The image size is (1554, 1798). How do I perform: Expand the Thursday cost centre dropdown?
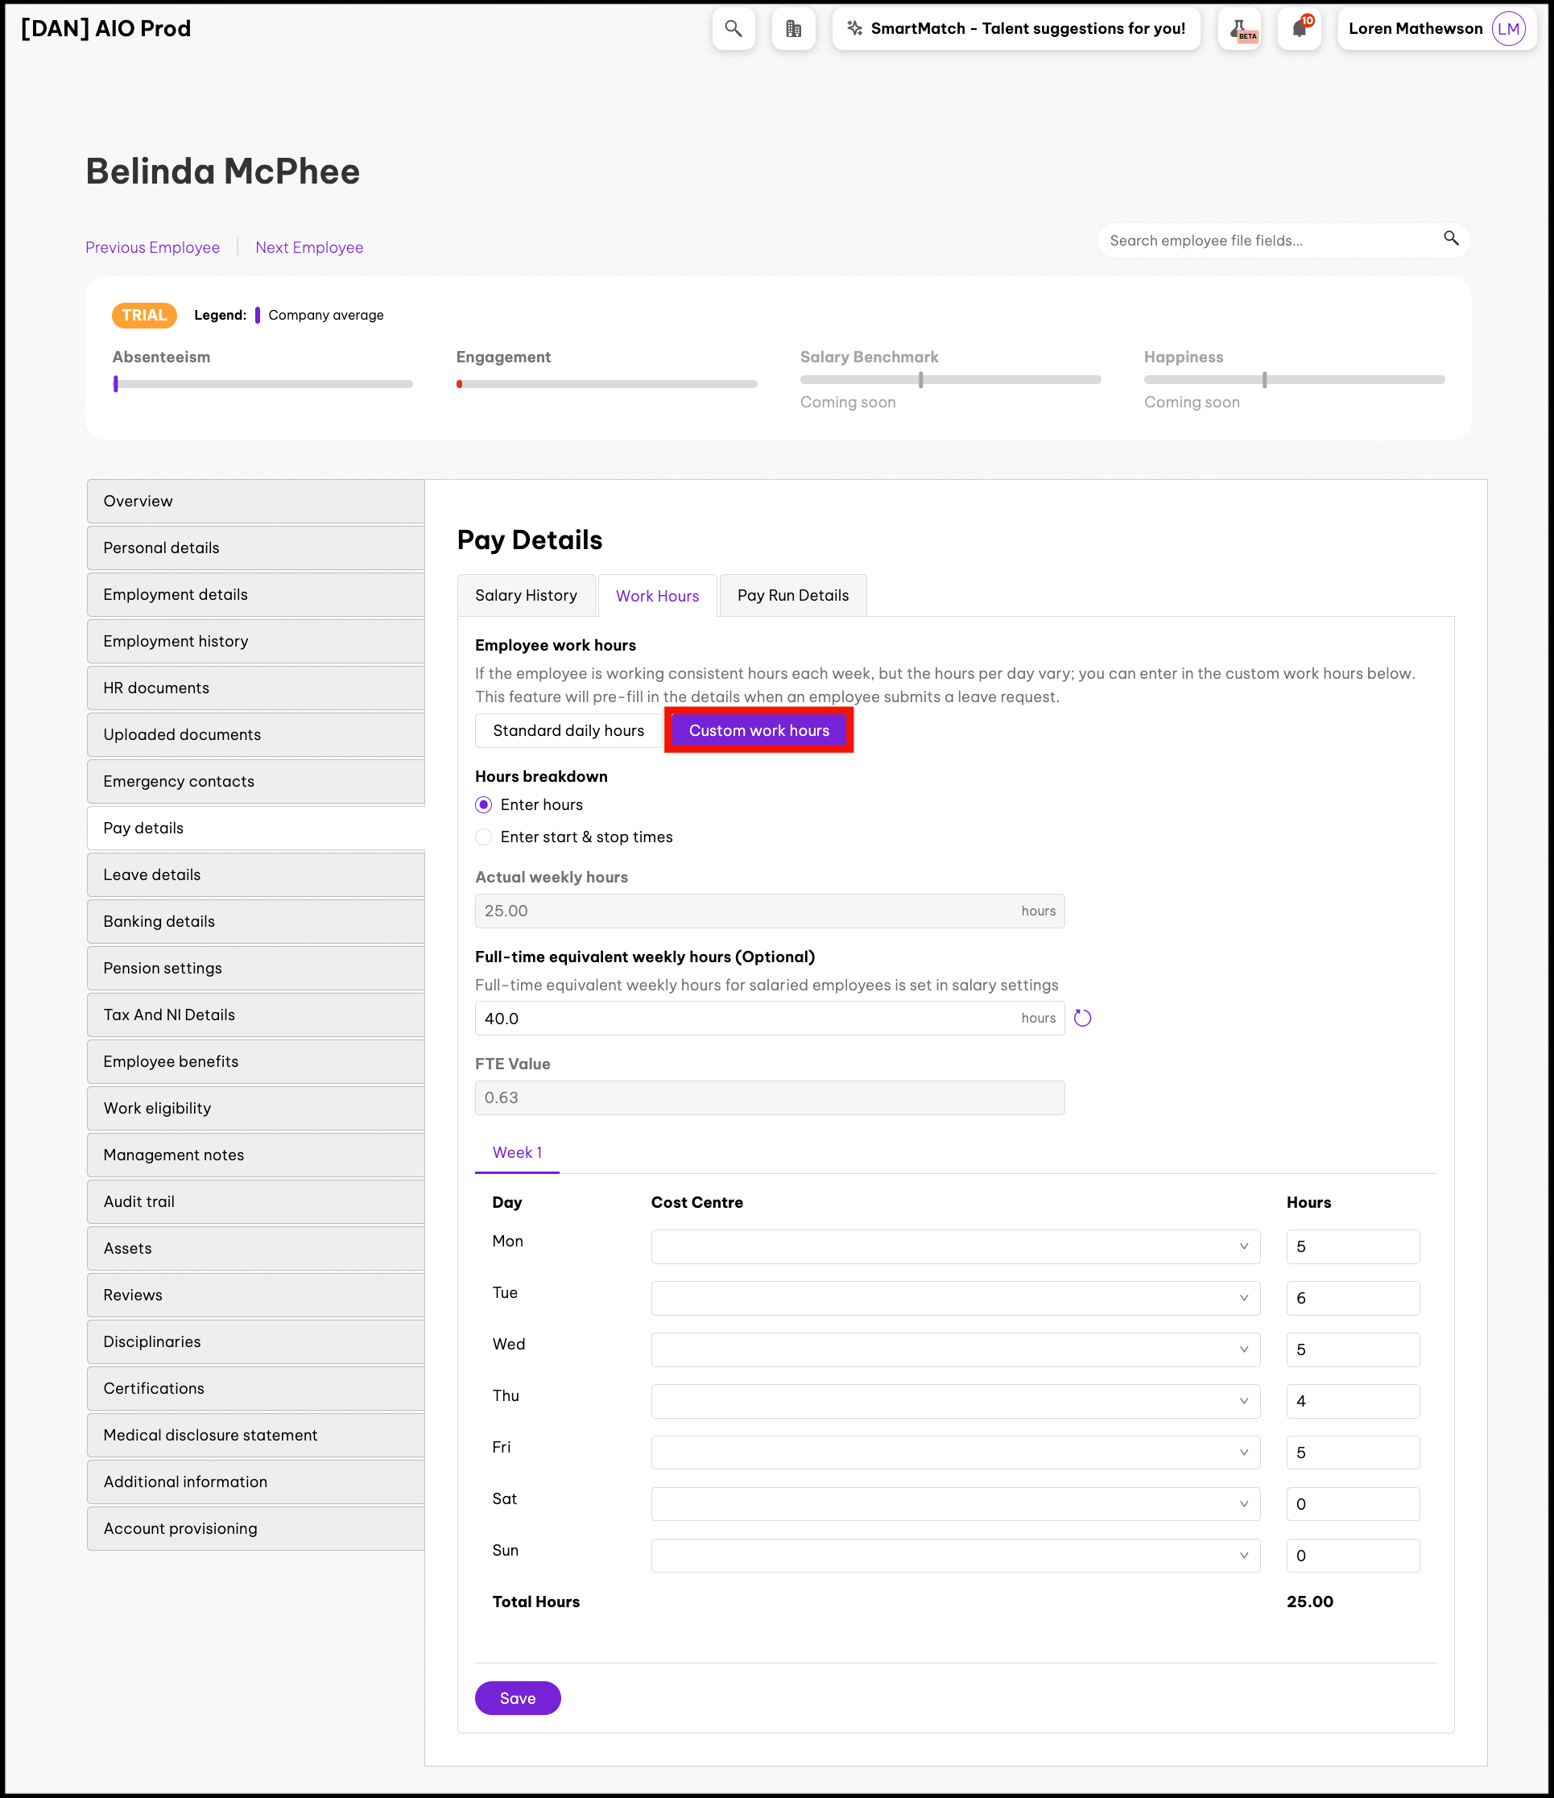click(955, 1400)
